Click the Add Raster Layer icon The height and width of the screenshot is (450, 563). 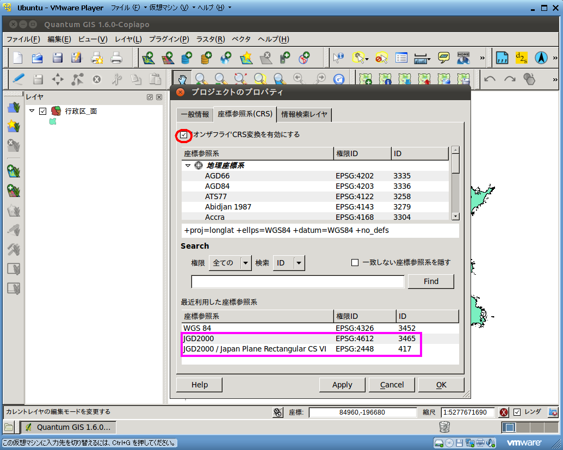pos(168,58)
